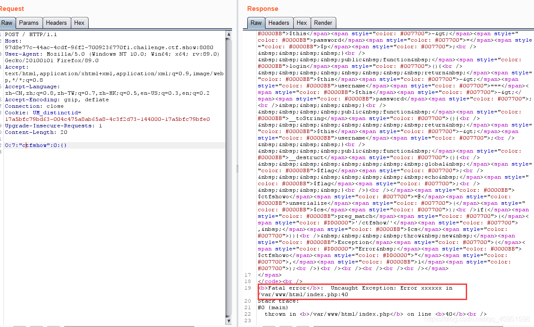Switch to the Response Raw tab

pos(256,23)
